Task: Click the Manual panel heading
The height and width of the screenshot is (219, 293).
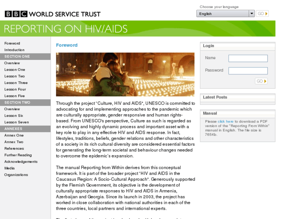Action: (x=210, y=113)
